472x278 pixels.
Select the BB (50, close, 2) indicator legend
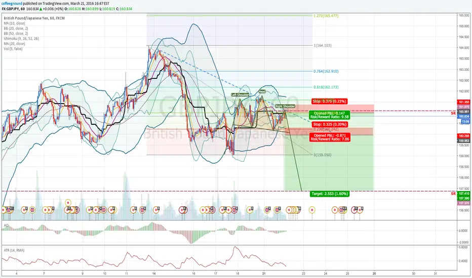16,33
